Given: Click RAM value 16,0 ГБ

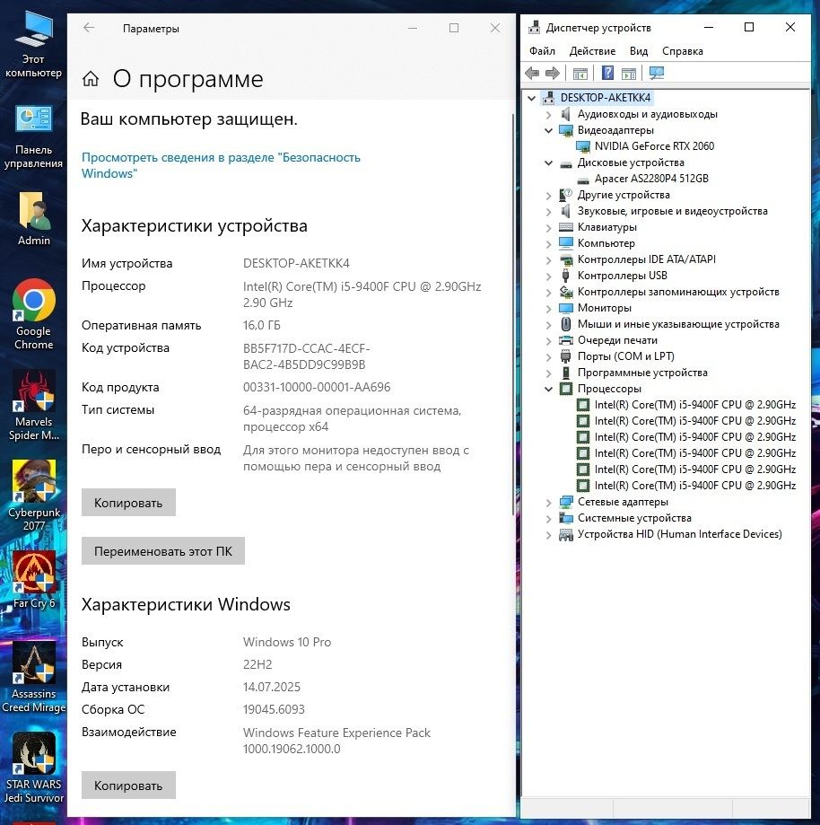Looking at the screenshot, I should [x=261, y=325].
